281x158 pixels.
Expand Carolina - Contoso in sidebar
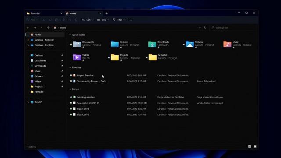(28, 45)
